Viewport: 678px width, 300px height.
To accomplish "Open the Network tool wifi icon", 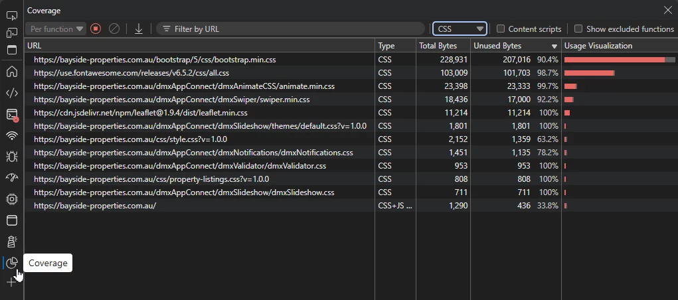I will tap(12, 136).
